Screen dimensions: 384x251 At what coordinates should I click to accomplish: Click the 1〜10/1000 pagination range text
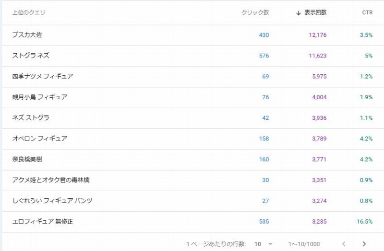304,244
